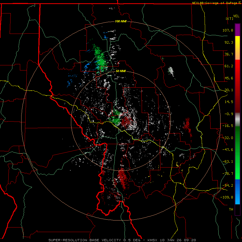Click the -0.9 velocity scale value

click(x=229, y=114)
